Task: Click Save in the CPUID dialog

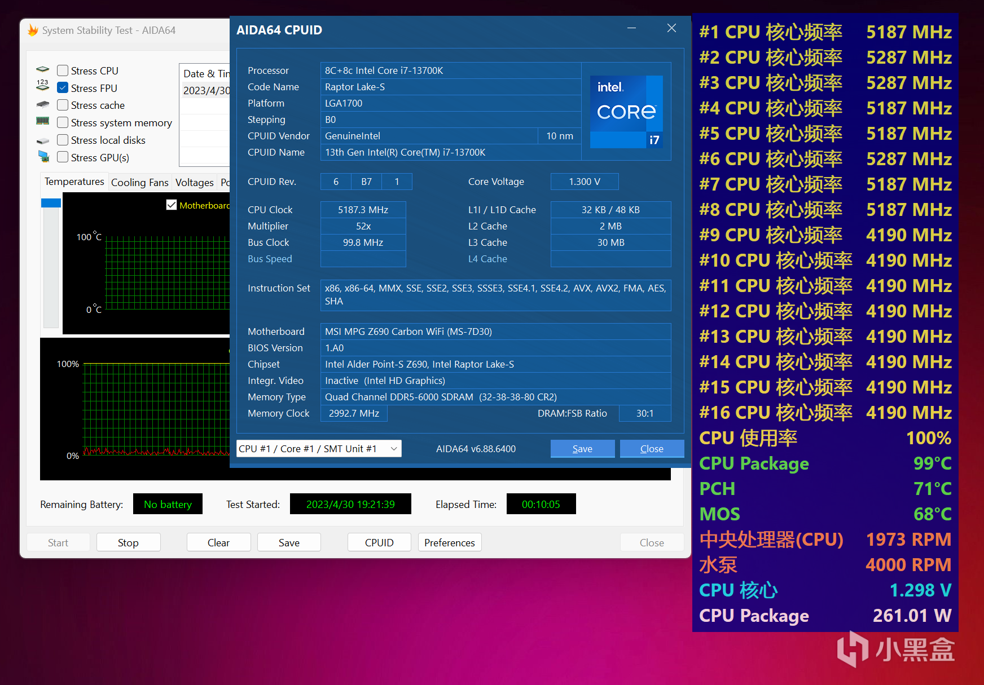Action: [x=582, y=449]
